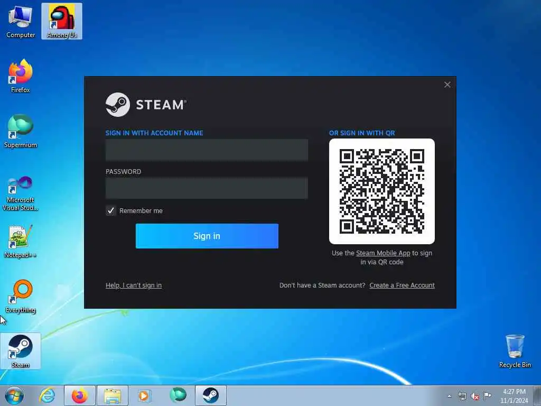Viewport: 541px width, 406px height.
Task: Click the Show desktop strip beside clock
Action: pos(537,395)
